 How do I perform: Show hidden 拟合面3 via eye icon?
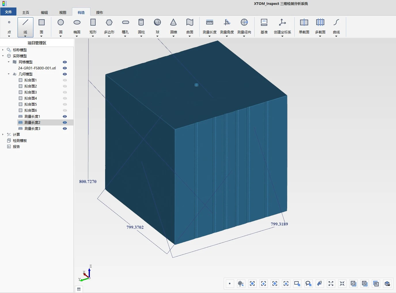tap(65, 92)
